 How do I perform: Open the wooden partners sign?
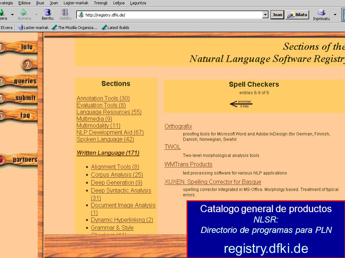(19, 159)
